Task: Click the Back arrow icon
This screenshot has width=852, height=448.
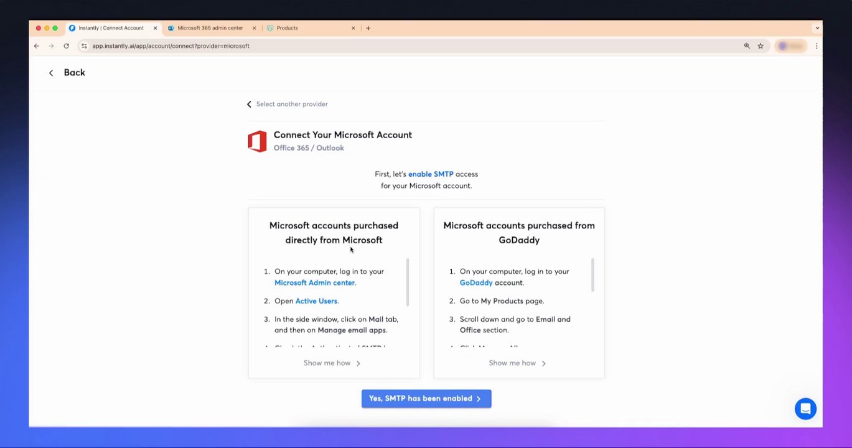Action: (x=51, y=73)
